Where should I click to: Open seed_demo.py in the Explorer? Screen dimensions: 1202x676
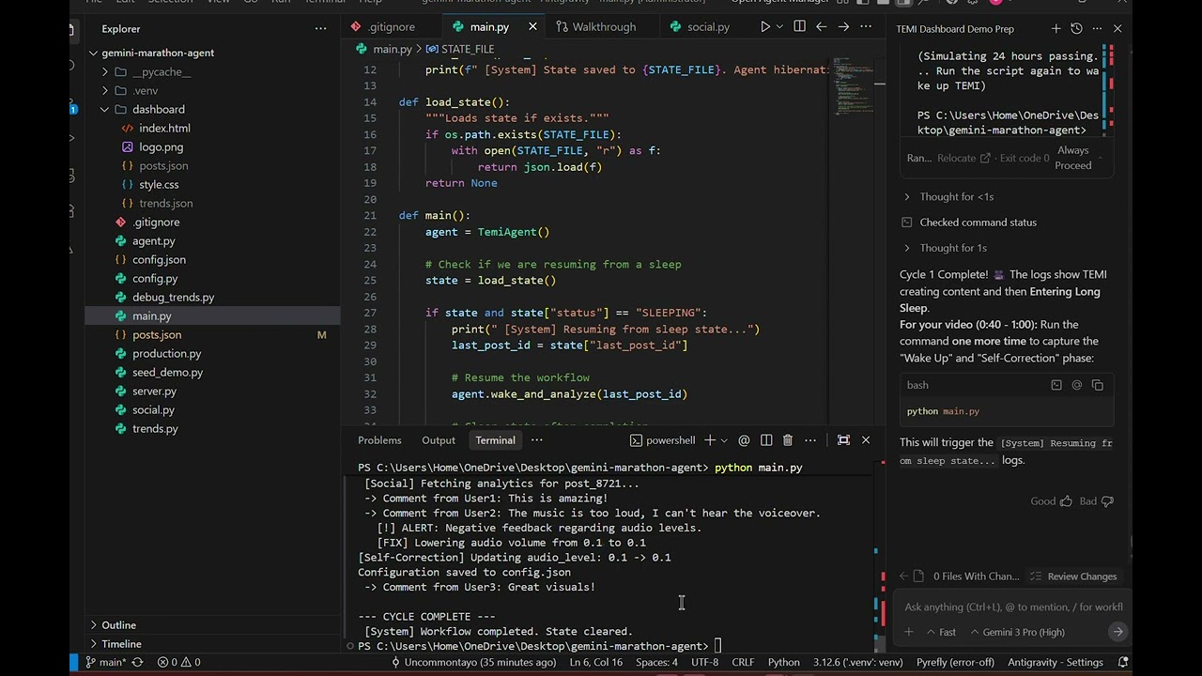[167, 373]
